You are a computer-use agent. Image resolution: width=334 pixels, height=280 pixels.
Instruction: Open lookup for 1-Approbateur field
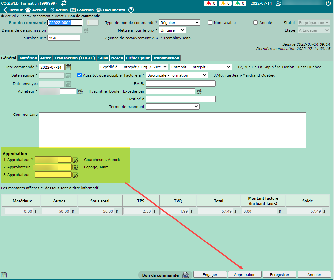click(x=75, y=160)
